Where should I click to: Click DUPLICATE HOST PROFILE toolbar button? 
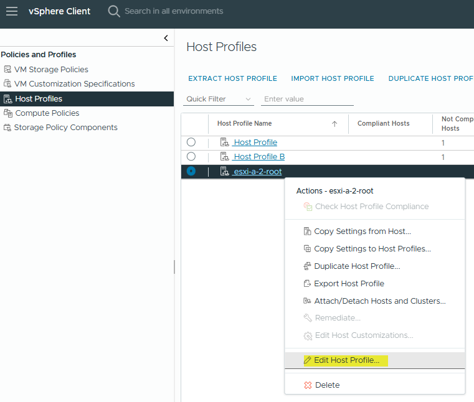431,78
